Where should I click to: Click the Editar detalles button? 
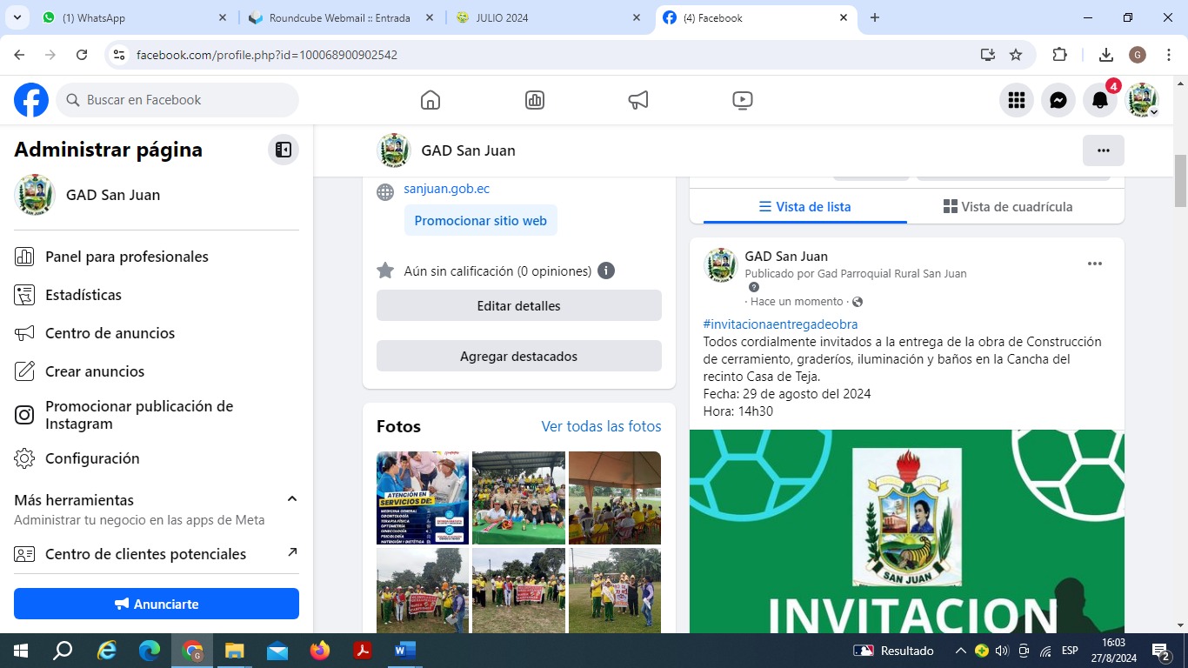[518, 306]
